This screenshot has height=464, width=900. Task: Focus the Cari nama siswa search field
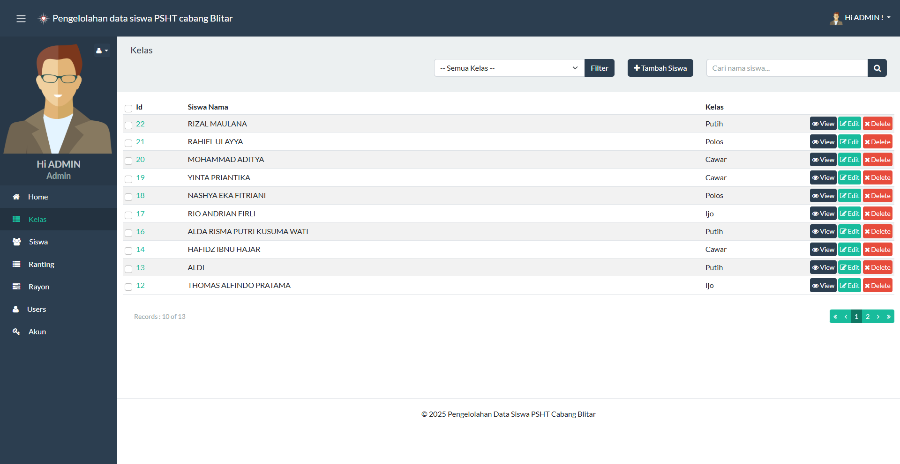(x=787, y=68)
